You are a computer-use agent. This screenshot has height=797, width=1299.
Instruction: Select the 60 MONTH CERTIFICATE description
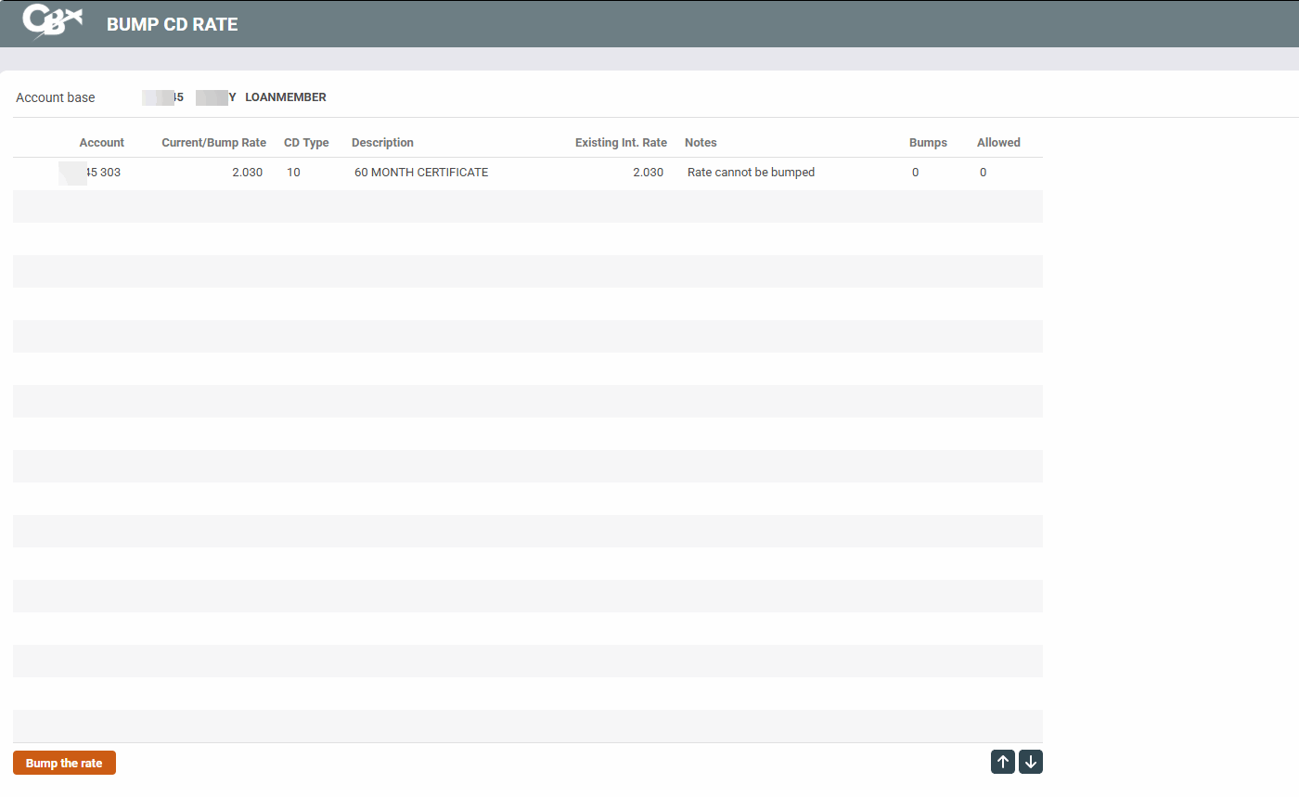pos(421,173)
